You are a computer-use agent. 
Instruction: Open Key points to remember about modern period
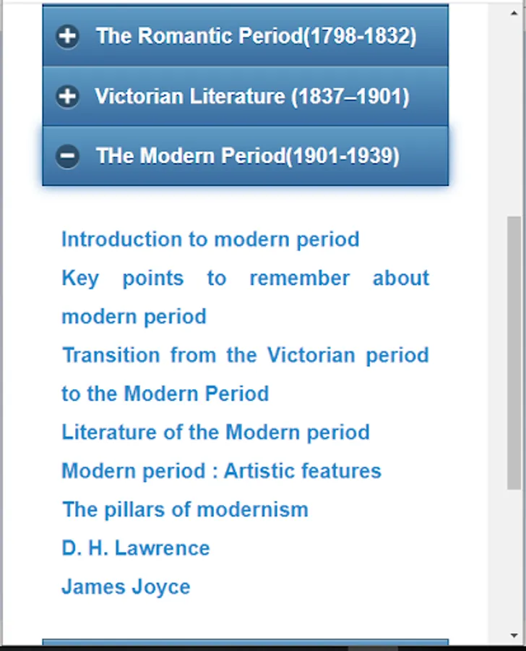245,278
